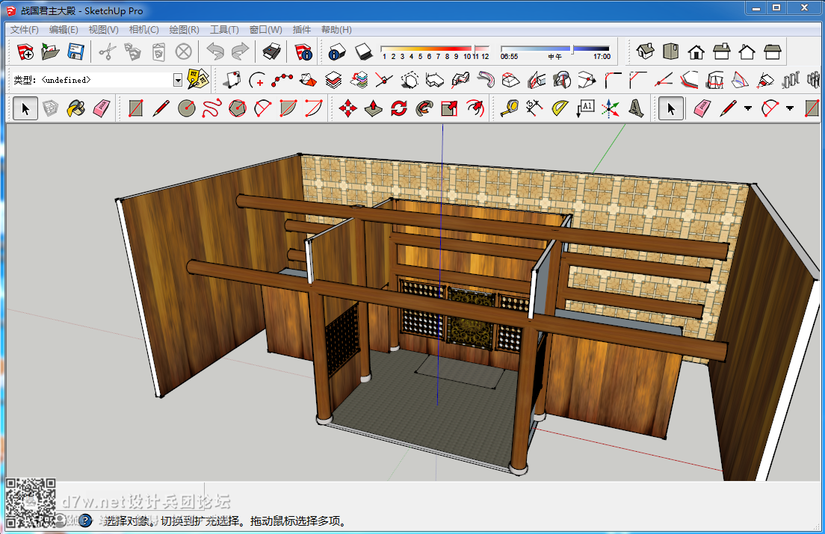Click the Classifier tags icon

pyautogui.click(x=198, y=79)
